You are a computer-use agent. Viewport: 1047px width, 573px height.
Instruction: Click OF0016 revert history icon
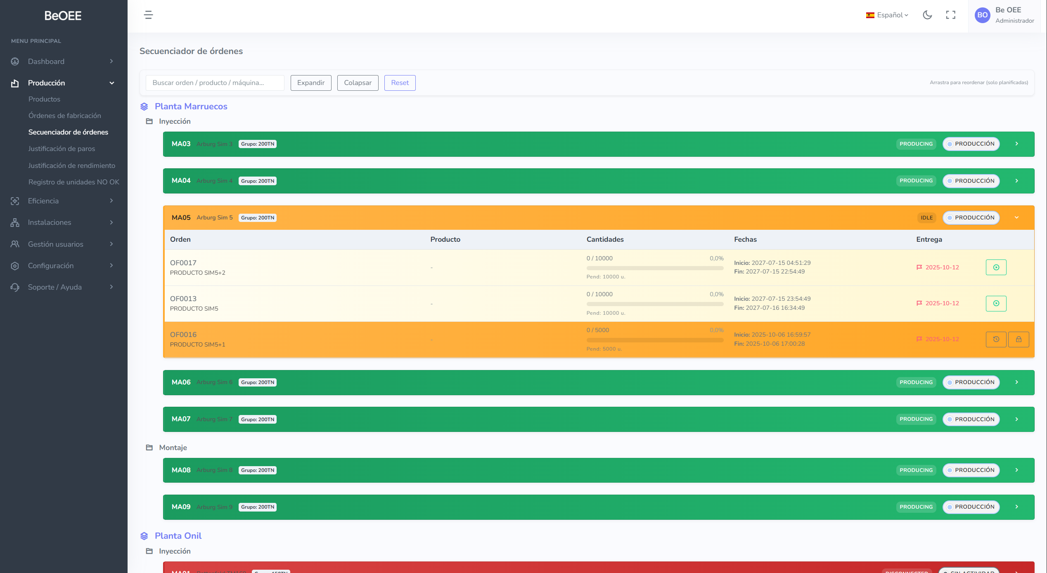click(x=996, y=340)
